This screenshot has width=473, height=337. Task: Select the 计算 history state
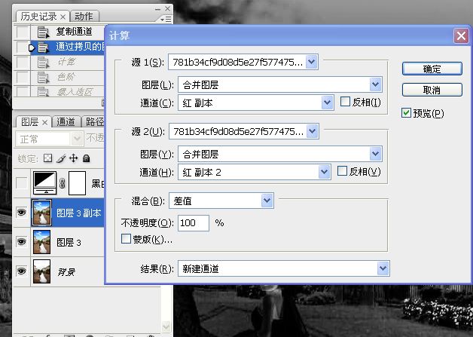[x=66, y=62]
